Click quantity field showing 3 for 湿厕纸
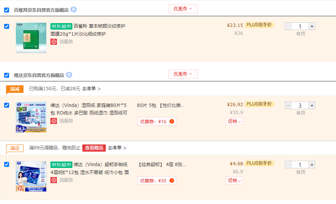This screenshot has width=336, height=204. pyautogui.click(x=300, y=105)
